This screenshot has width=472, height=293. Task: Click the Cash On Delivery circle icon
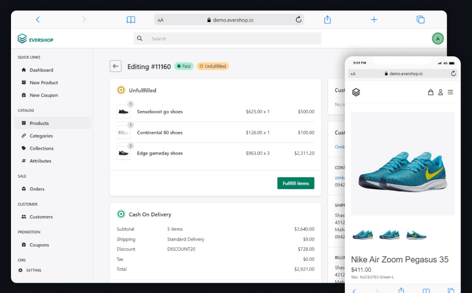pyautogui.click(x=121, y=214)
